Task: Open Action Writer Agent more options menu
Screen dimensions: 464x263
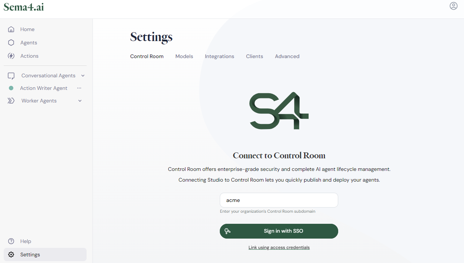Action: (79, 88)
